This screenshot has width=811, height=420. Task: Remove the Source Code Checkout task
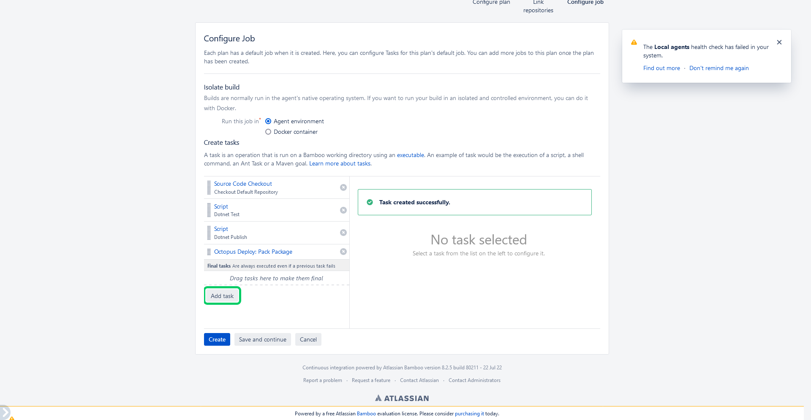click(x=343, y=187)
